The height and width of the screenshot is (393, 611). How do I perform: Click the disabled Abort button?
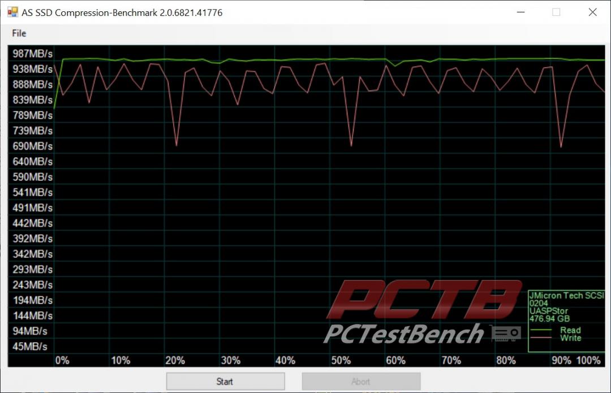click(361, 381)
